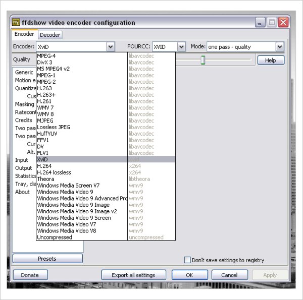Select MPEG-1 in the encoder list
The width and height of the screenshot is (303, 300).
pyautogui.click(x=106, y=75)
